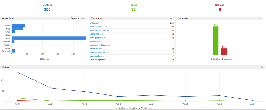This screenshot has width=266, height=110.
Task: Open the news.google.com link
Action: point(97,38)
